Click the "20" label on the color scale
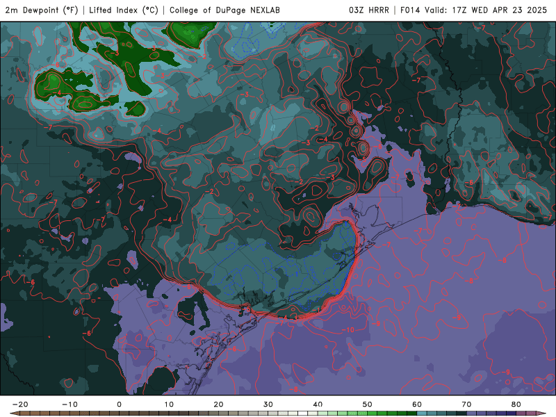The width and height of the screenshot is (556, 417). click(218, 404)
